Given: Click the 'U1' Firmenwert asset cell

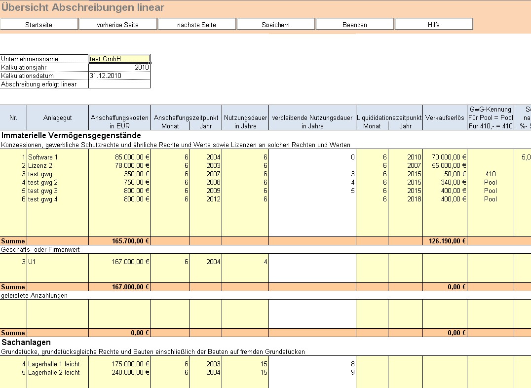Looking at the screenshot, I should pos(58,262).
